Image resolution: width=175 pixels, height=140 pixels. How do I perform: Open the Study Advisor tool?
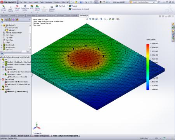(3, 8)
